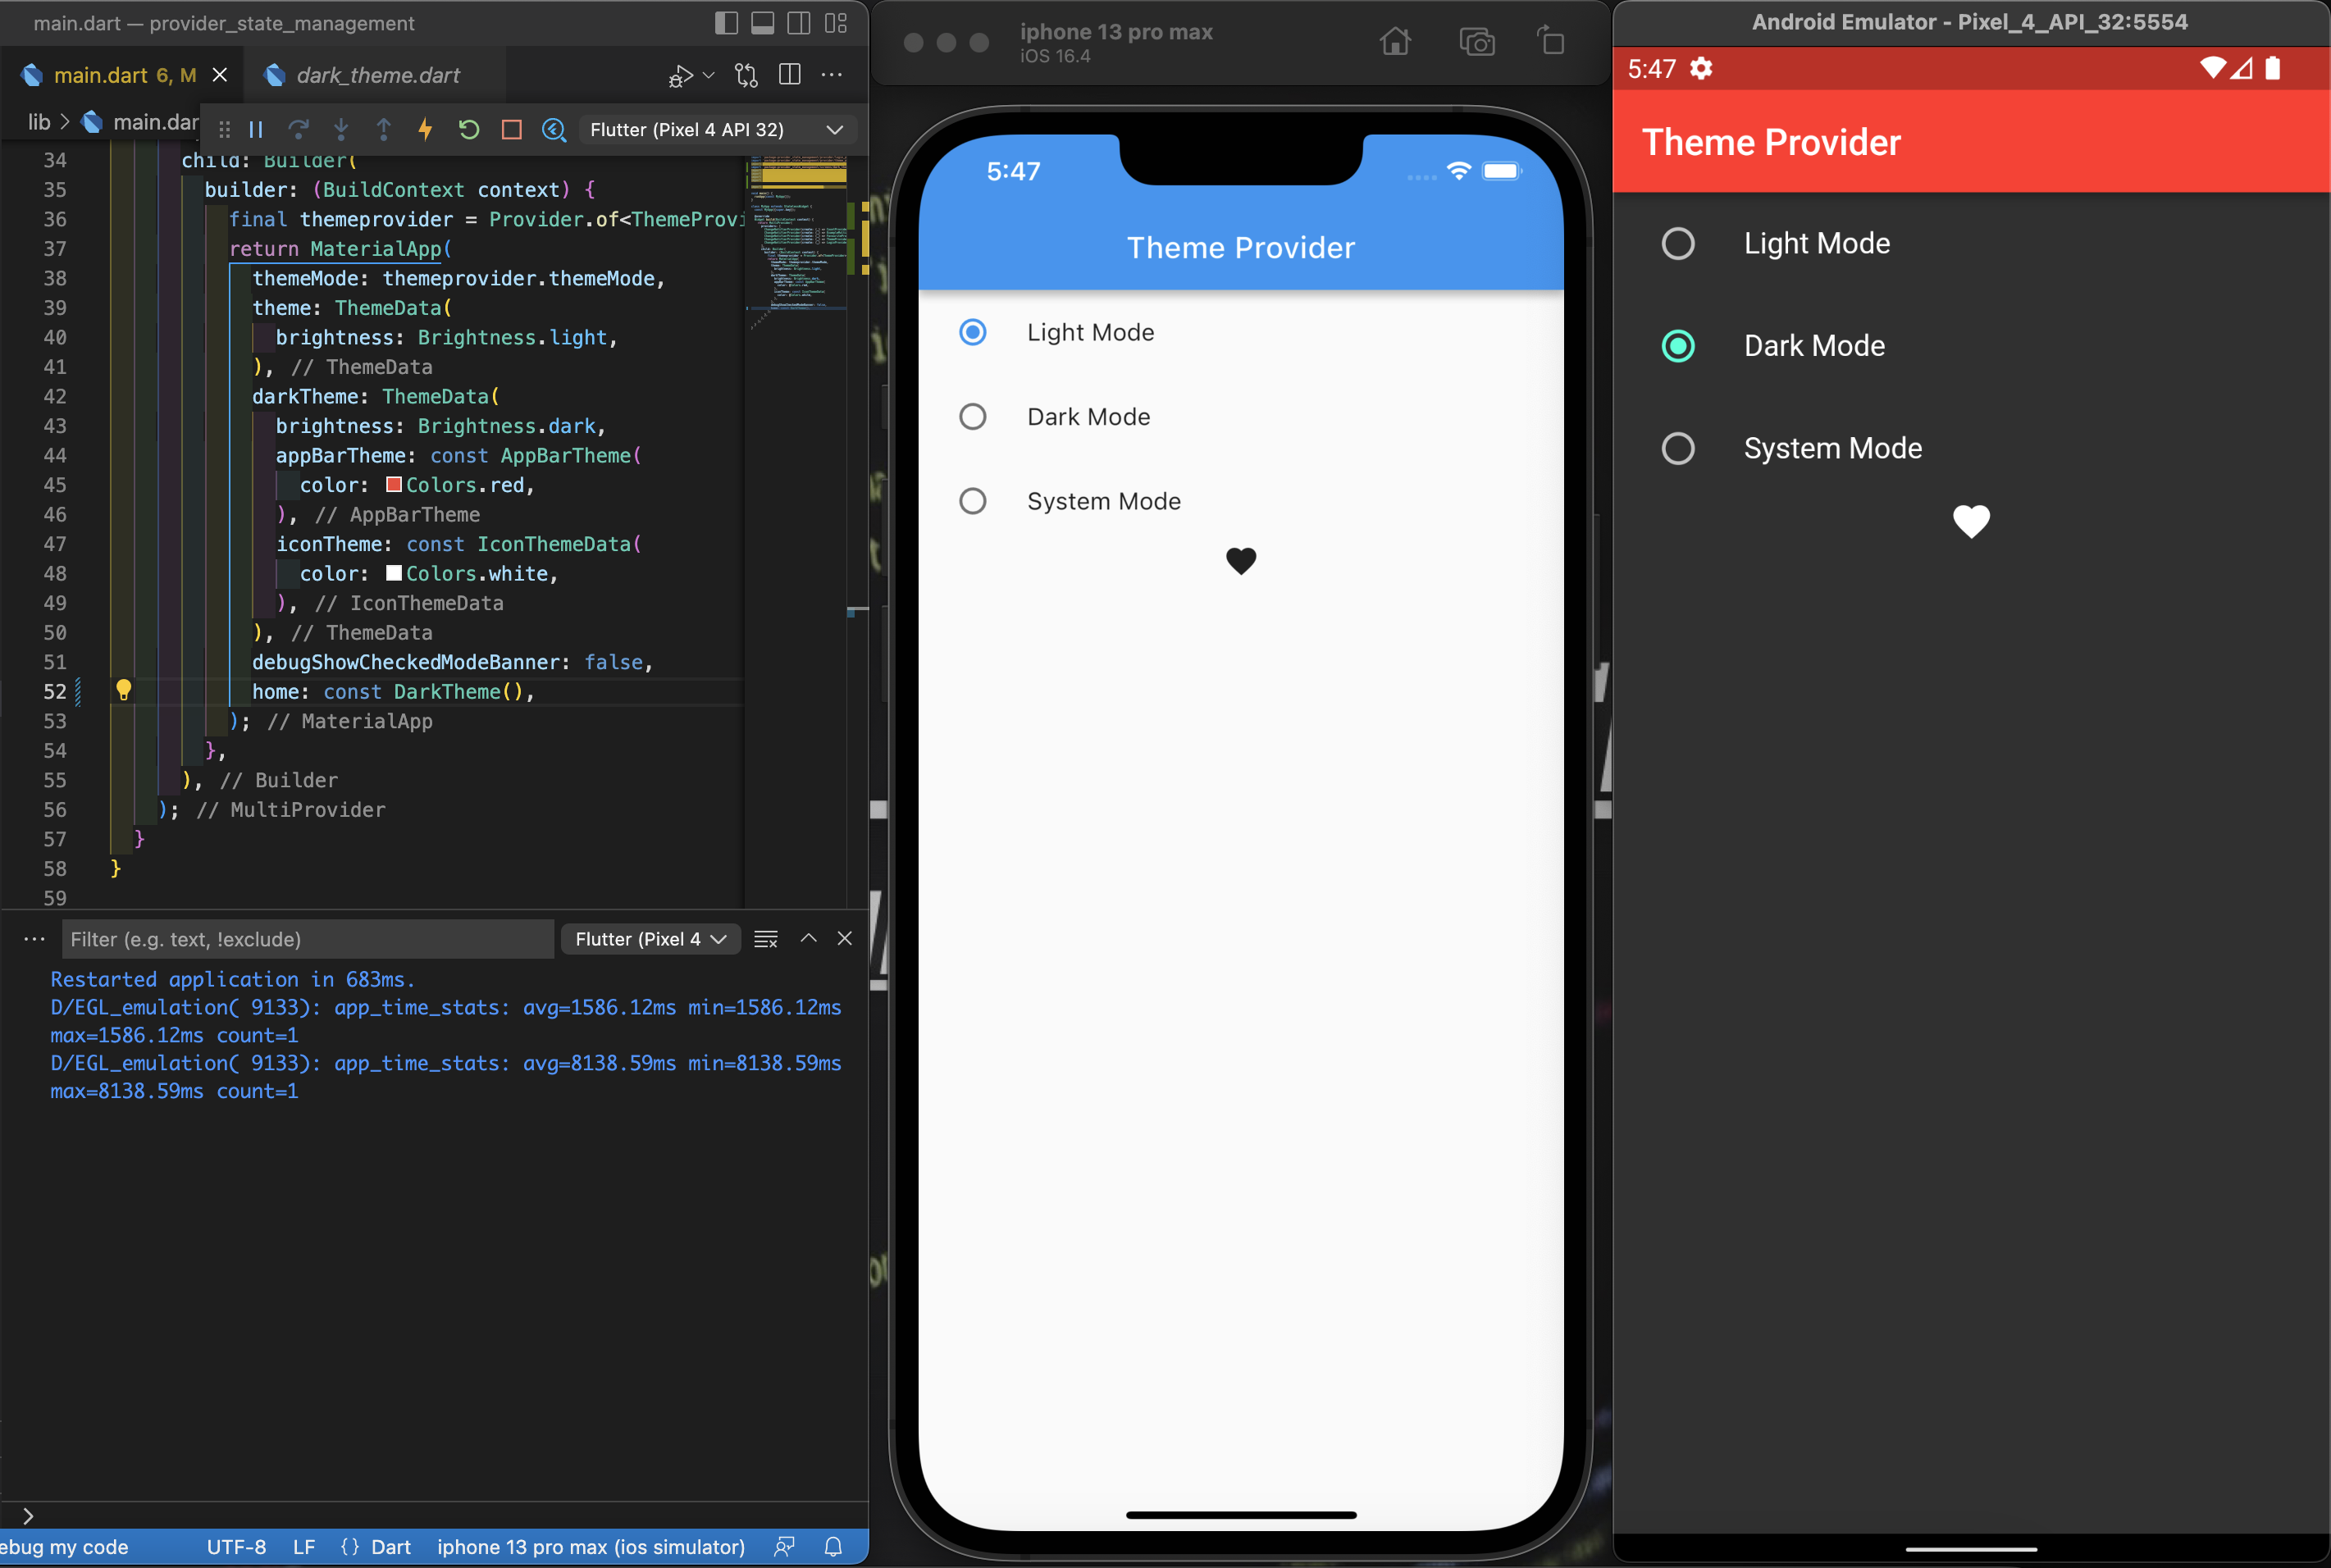Expand the run/debug button dropdown arrow
The height and width of the screenshot is (1568, 2331).
[x=709, y=76]
